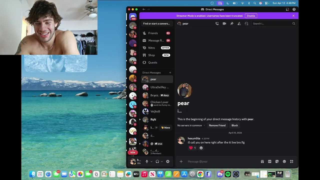Open the Bryce direct message

click(x=157, y=95)
